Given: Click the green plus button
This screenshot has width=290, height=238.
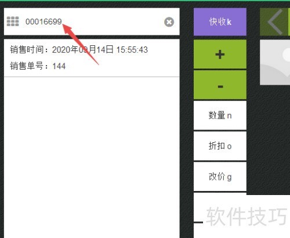Looking at the screenshot, I should (x=220, y=54).
